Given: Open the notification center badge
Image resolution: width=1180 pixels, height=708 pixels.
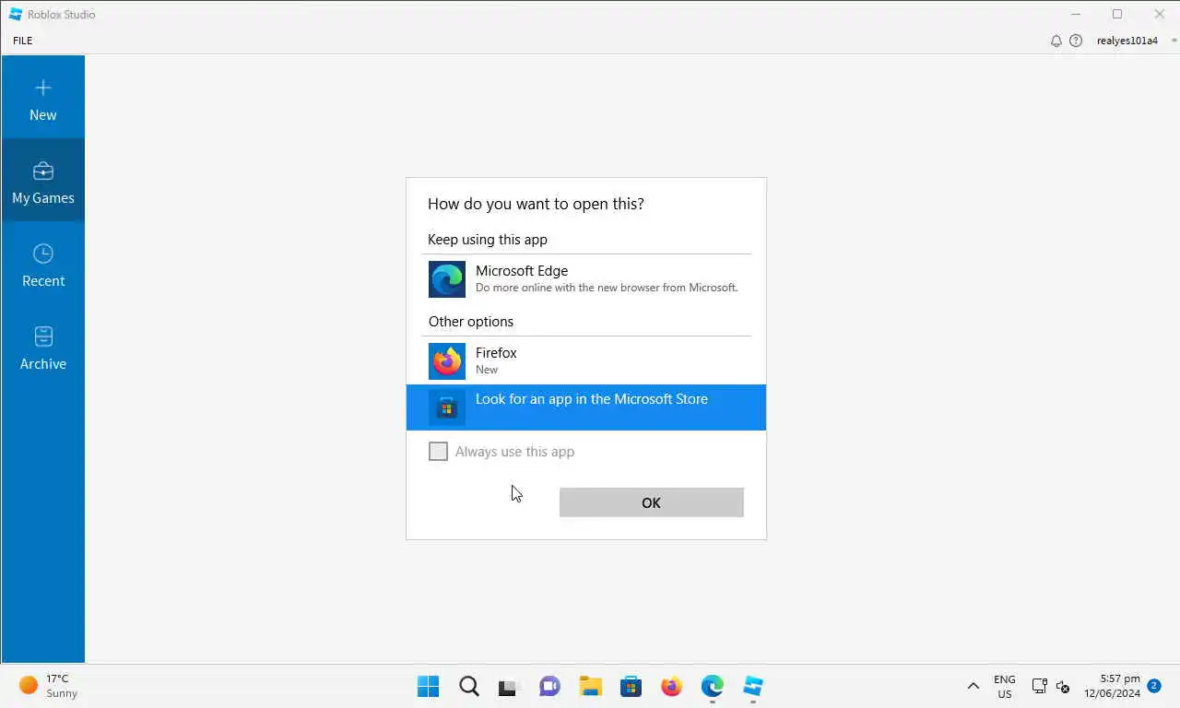Looking at the screenshot, I should pyautogui.click(x=1154, y=685).
